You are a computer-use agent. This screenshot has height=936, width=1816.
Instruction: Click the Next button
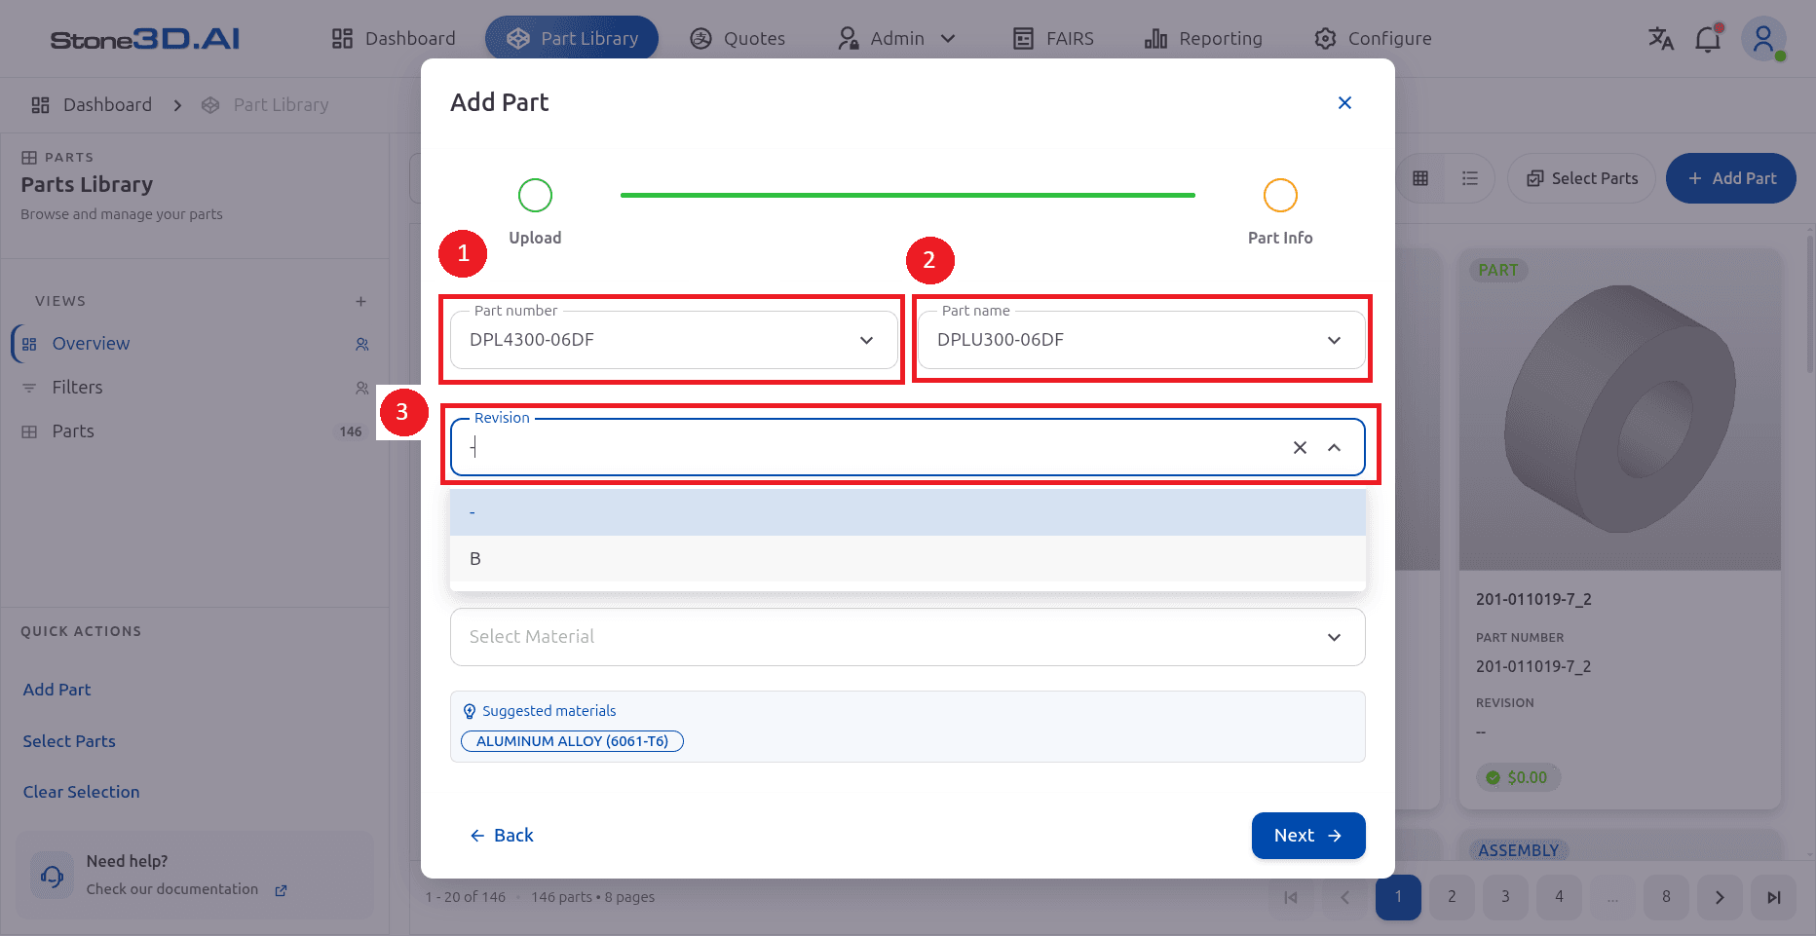[x=1307, y=836]
